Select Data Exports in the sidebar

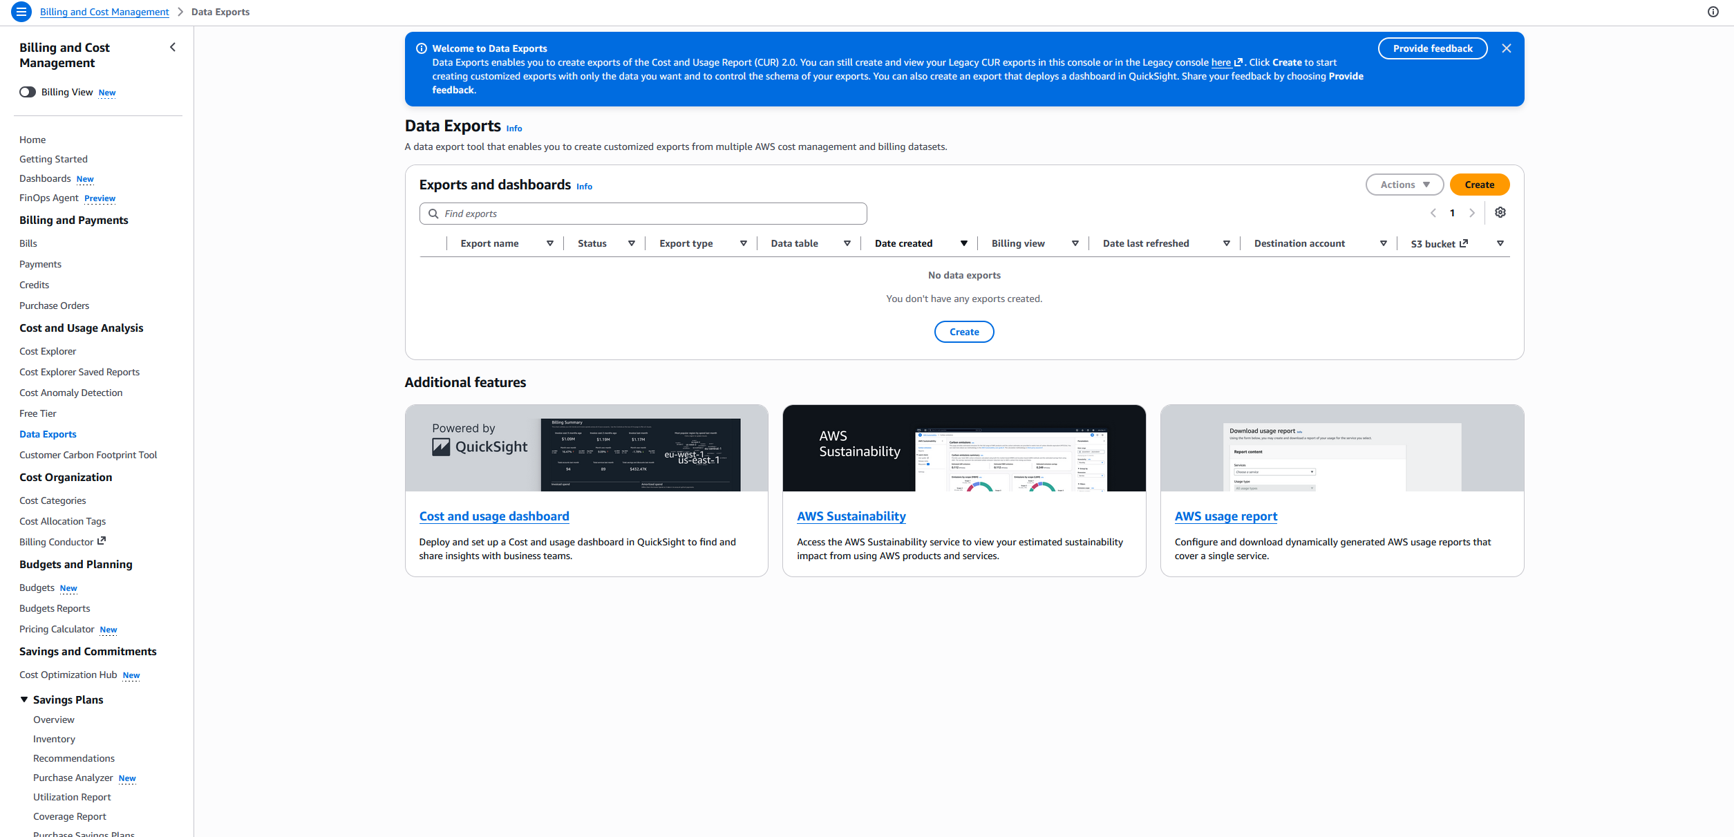click(48, 434)
